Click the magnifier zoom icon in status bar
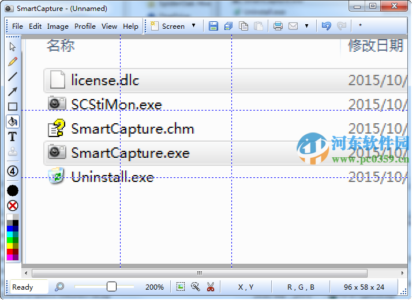The height and width of the screenshot is (300, 412). click(59, 287)
